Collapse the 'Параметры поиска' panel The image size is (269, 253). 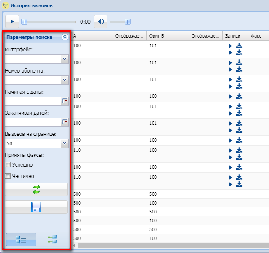65,37
